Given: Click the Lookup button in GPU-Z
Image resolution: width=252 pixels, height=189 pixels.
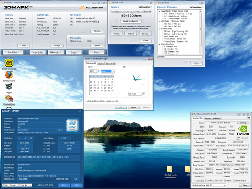Looking at the screenshot, I should coord(243,123).
